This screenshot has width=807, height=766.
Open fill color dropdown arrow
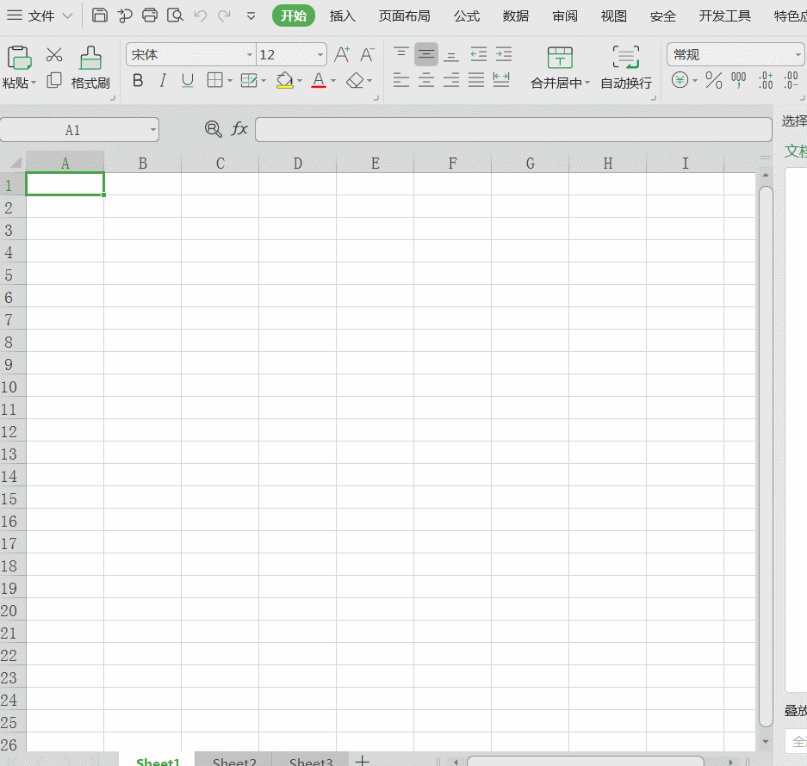pos(300,81)
